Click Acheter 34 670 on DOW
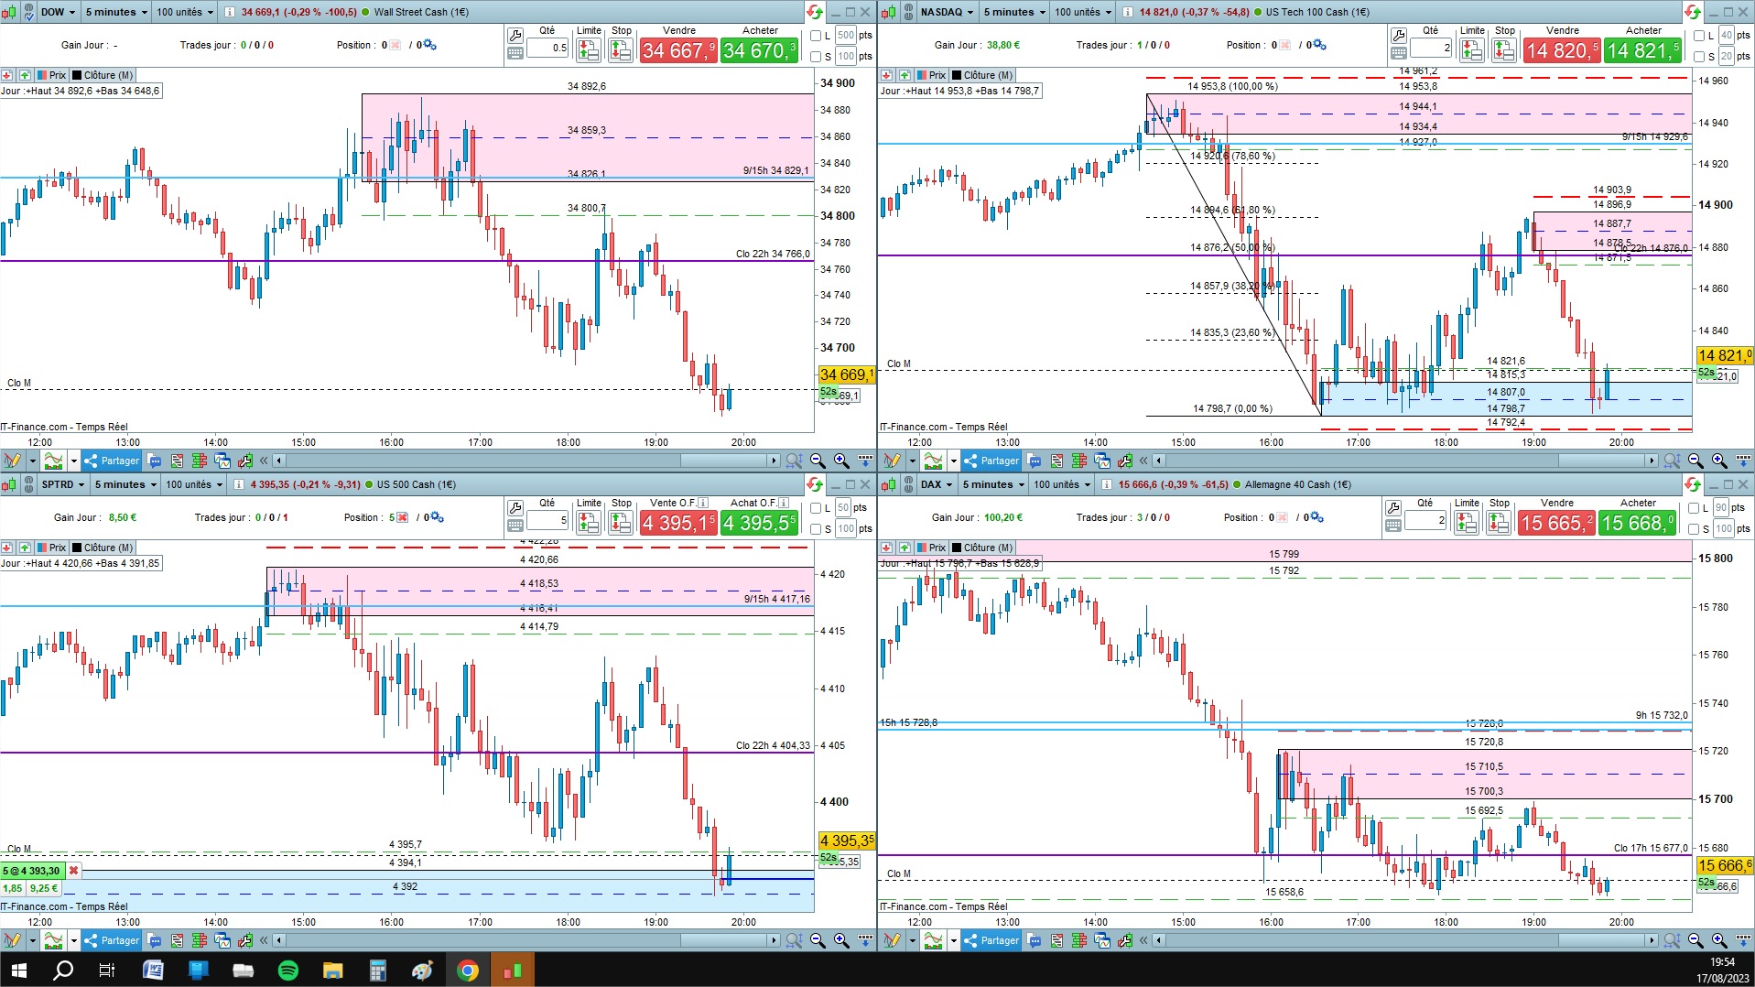The image size is (1755, 987). click(759, 50)
